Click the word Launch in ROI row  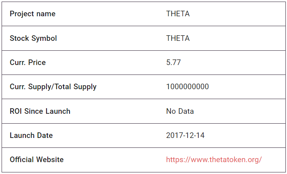pyautogui.click(x=58, y=111)
